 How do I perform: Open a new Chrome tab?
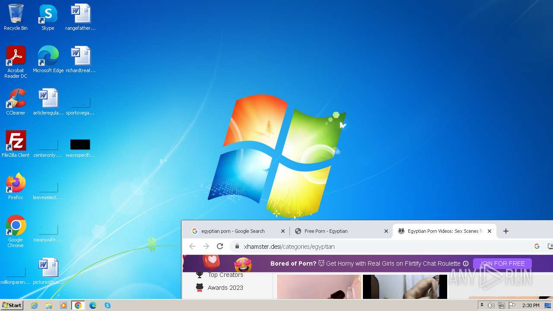click(506, 231)
